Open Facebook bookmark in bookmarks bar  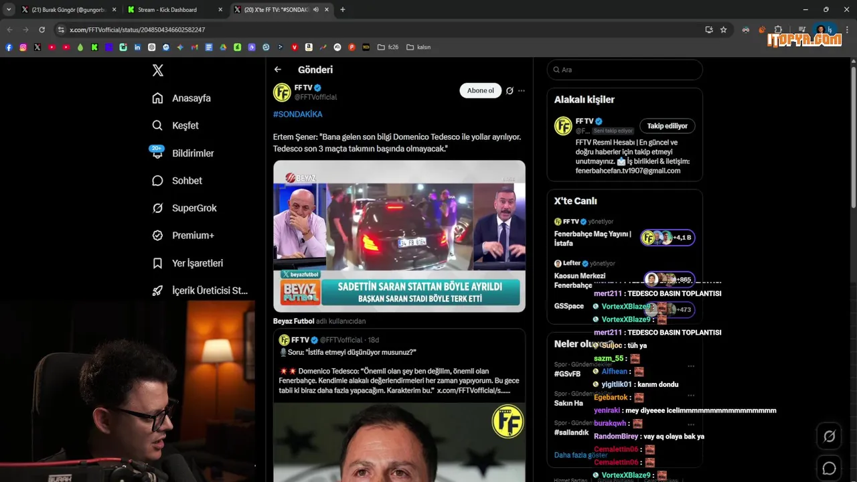pyautogui.click(x=9, y=47)
